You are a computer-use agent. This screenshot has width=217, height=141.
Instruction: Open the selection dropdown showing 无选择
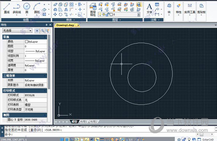tap(17, 31)
